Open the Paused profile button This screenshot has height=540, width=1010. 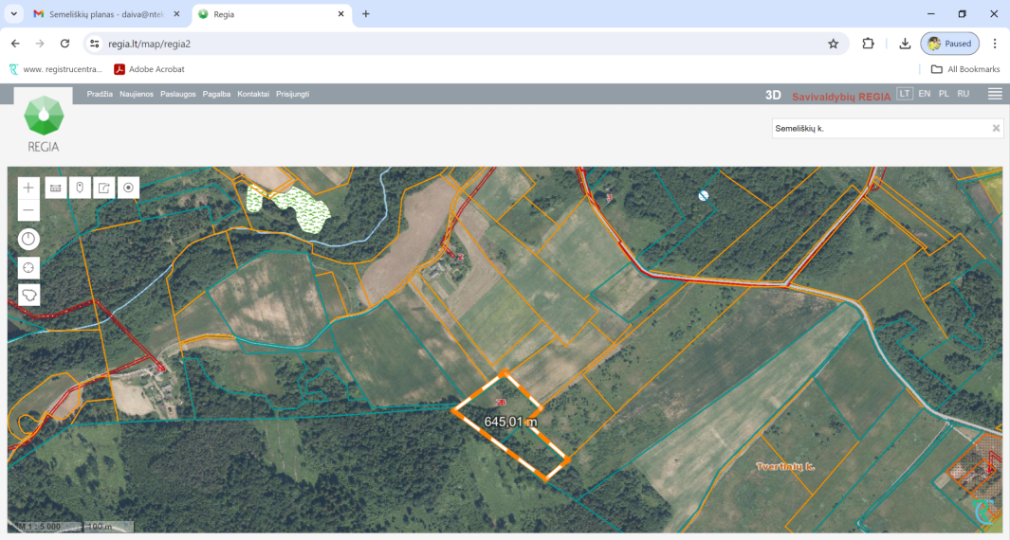949,44
